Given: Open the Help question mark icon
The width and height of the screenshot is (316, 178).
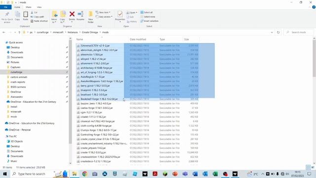Looking at the screenshot, I should [314, 7].
